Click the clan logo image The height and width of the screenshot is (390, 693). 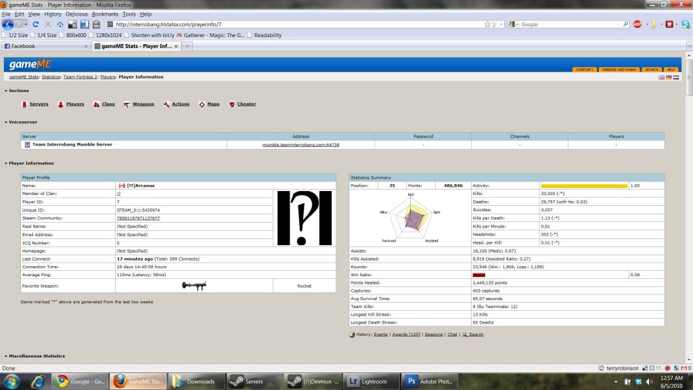point(305,218)
